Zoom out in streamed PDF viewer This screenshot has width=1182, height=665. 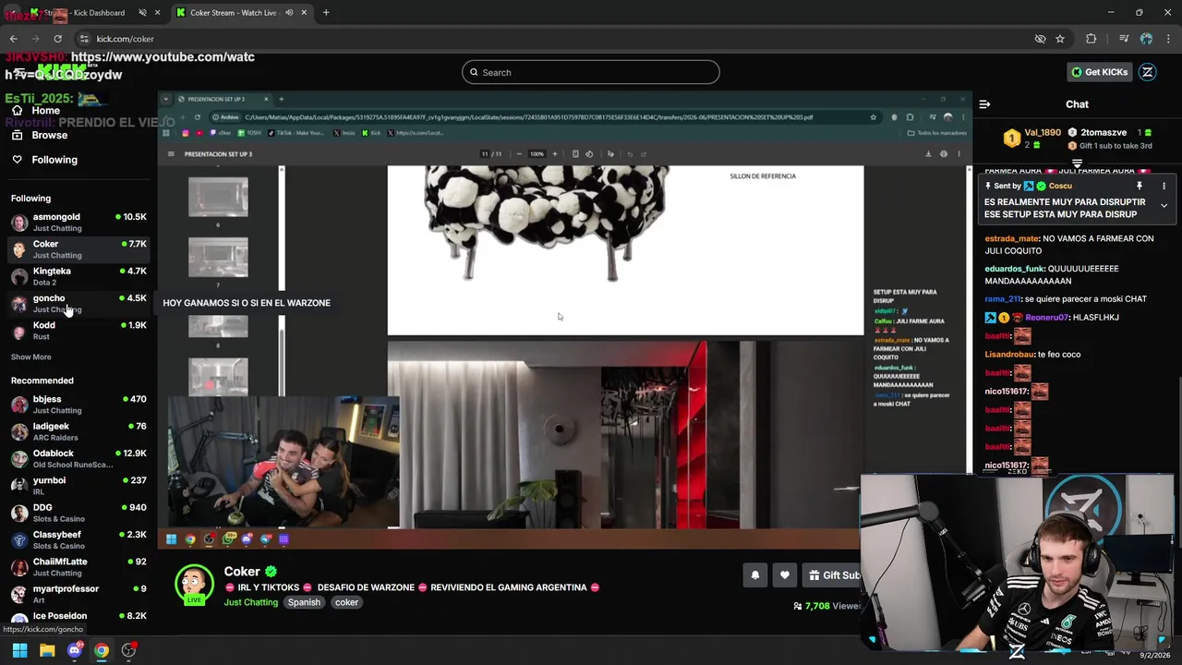click(519, 154)
